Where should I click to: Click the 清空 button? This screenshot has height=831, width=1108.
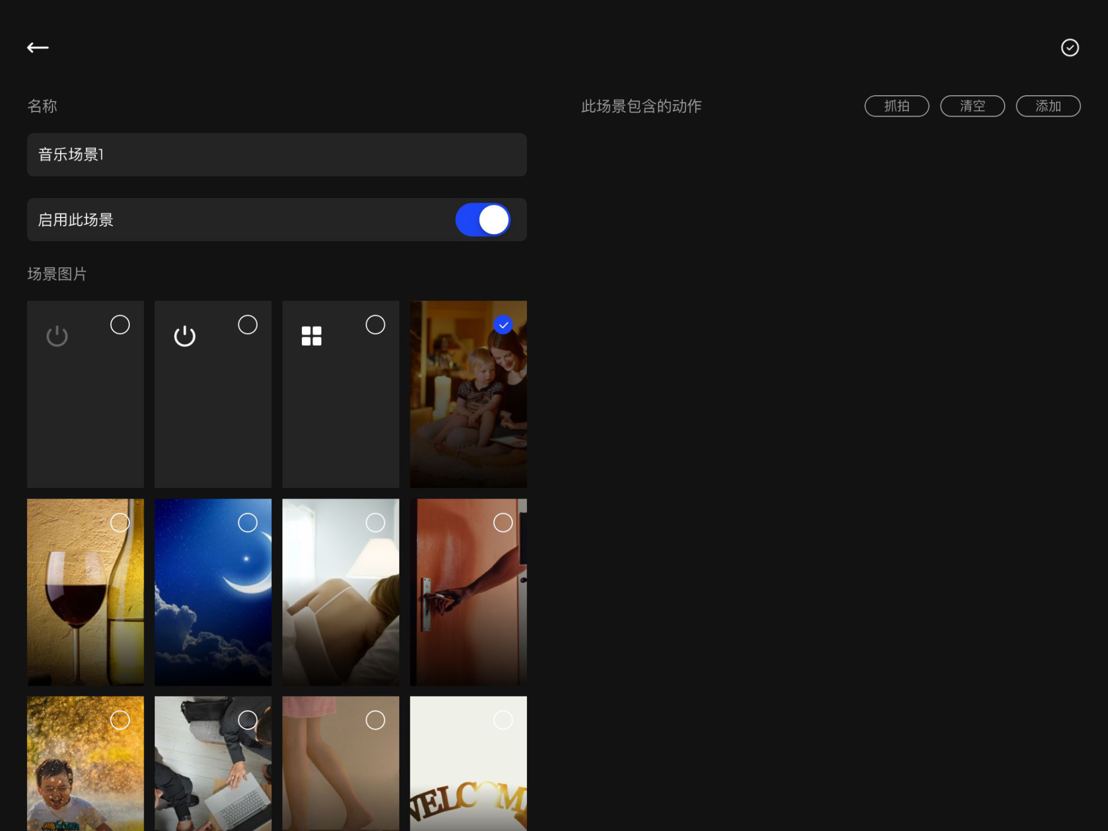[x=972, y=106]
